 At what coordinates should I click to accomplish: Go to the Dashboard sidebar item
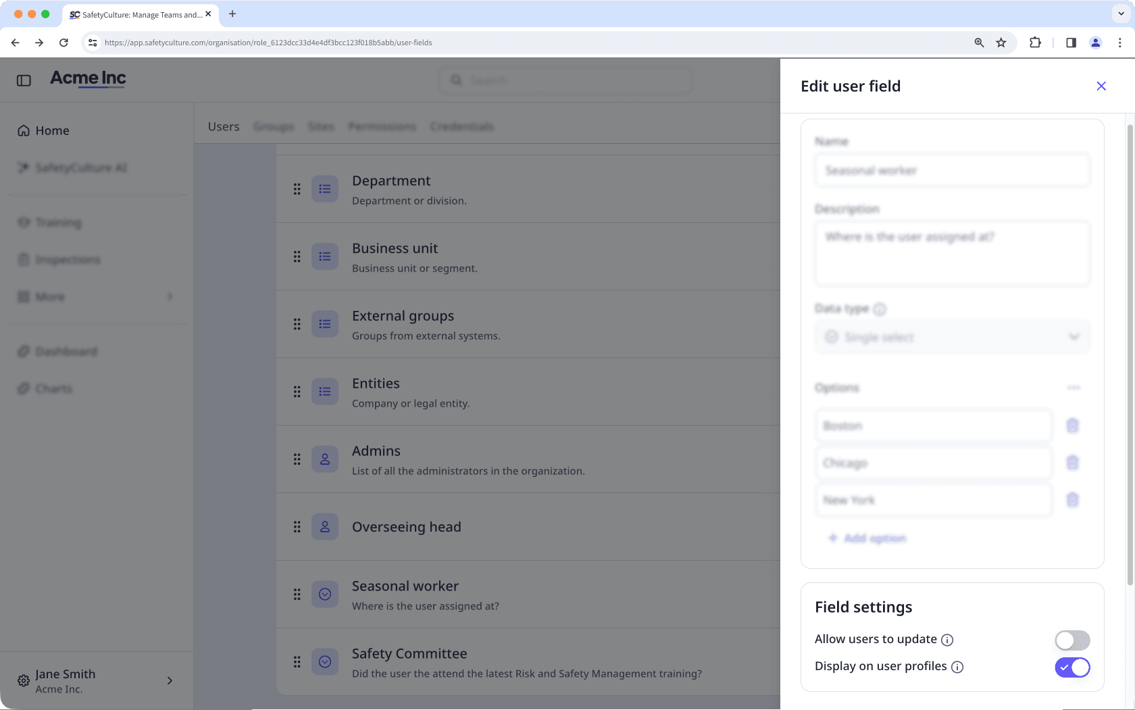pyautogui.click(x=65, y=351)
